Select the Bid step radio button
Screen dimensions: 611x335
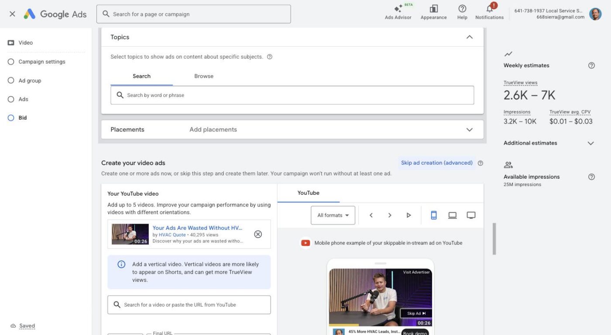[11, 117]
